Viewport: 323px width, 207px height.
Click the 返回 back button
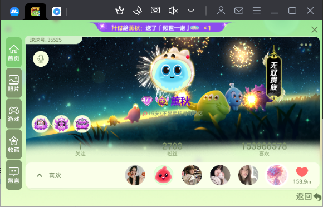click(x=309, y=197)
